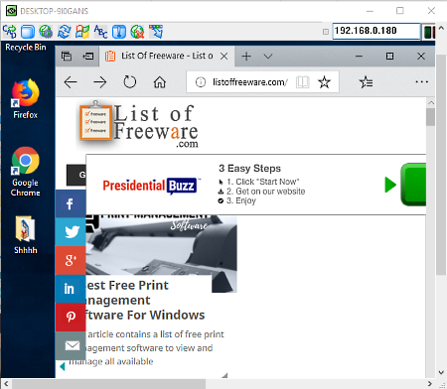Image resolution: width=447 pixels, height=389 pixels.
Task: Show connection info icon in remote toolbar
Action: (x=119, y=32)
